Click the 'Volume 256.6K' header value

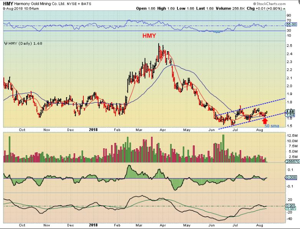(x=230, y=8)
